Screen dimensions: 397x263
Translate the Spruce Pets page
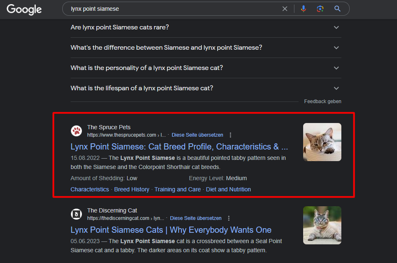tap(197, 135)
